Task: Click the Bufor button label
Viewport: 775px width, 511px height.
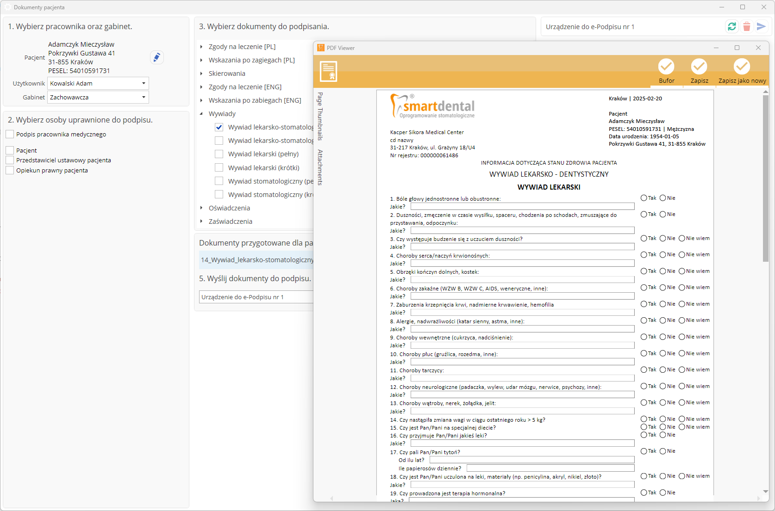Action: 667,81
